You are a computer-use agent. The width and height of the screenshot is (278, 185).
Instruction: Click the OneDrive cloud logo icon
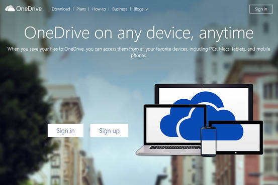coord(10,9)
